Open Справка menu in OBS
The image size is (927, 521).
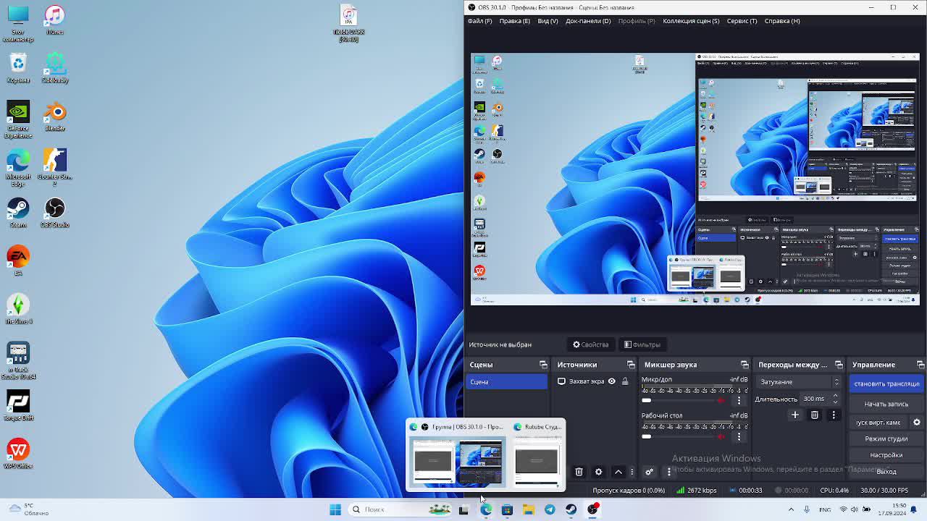pos(782,21)
